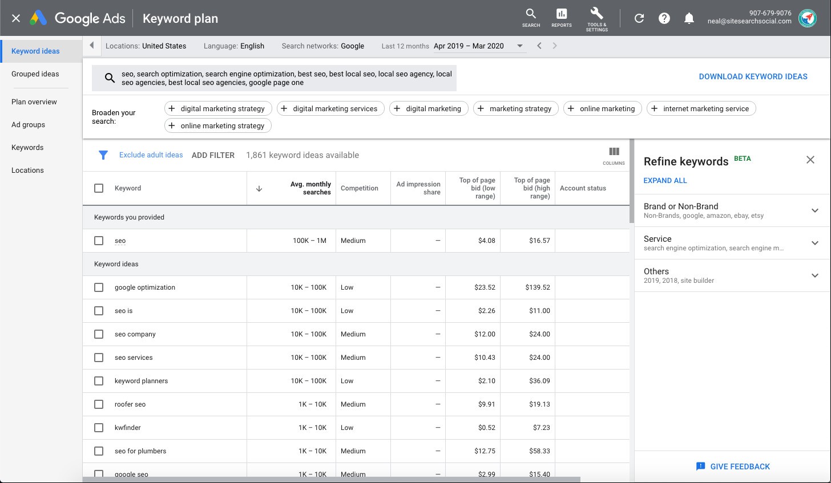Select Keyword ideas in sidebar

click(x=41, y=51)
